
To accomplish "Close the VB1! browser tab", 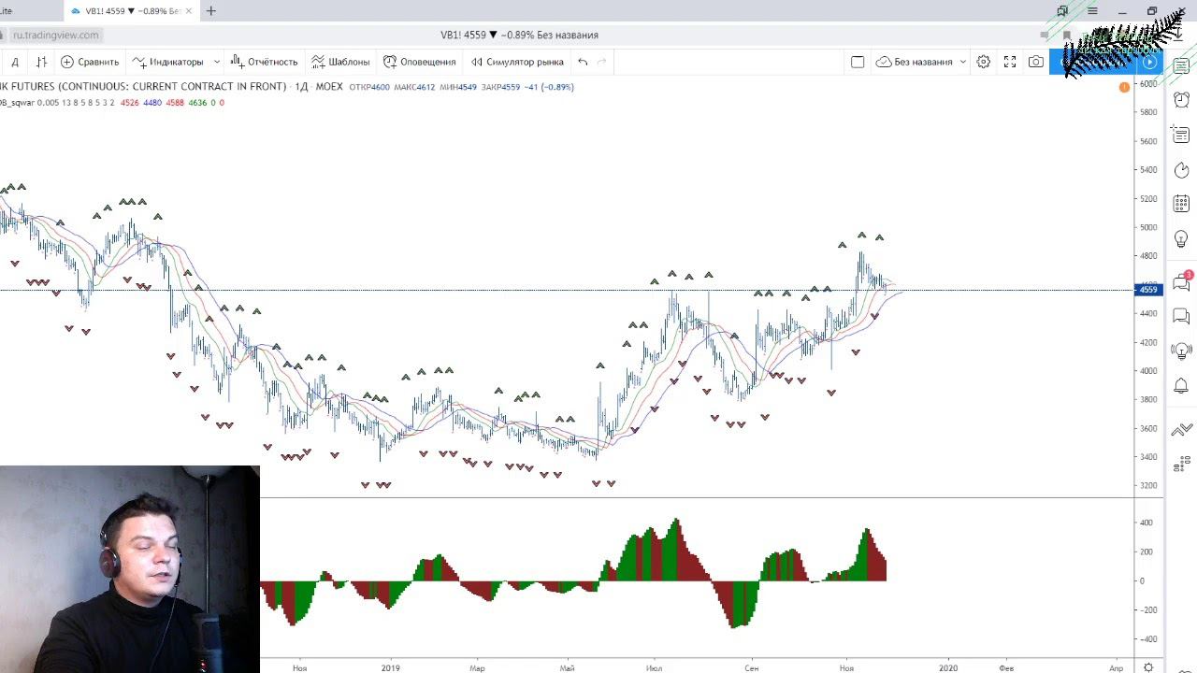I will coord(189,11).
